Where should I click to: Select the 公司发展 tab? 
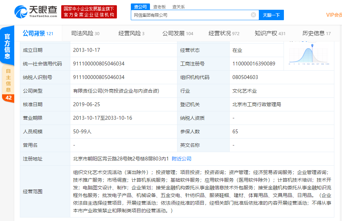click(x=177, y=33)
